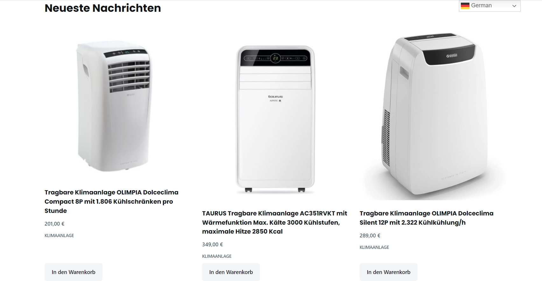Open KLIMAANLAGE category under TAURUS product
Image resolution: width=542 pixels, height=281 pixels.
coord(217,256)
